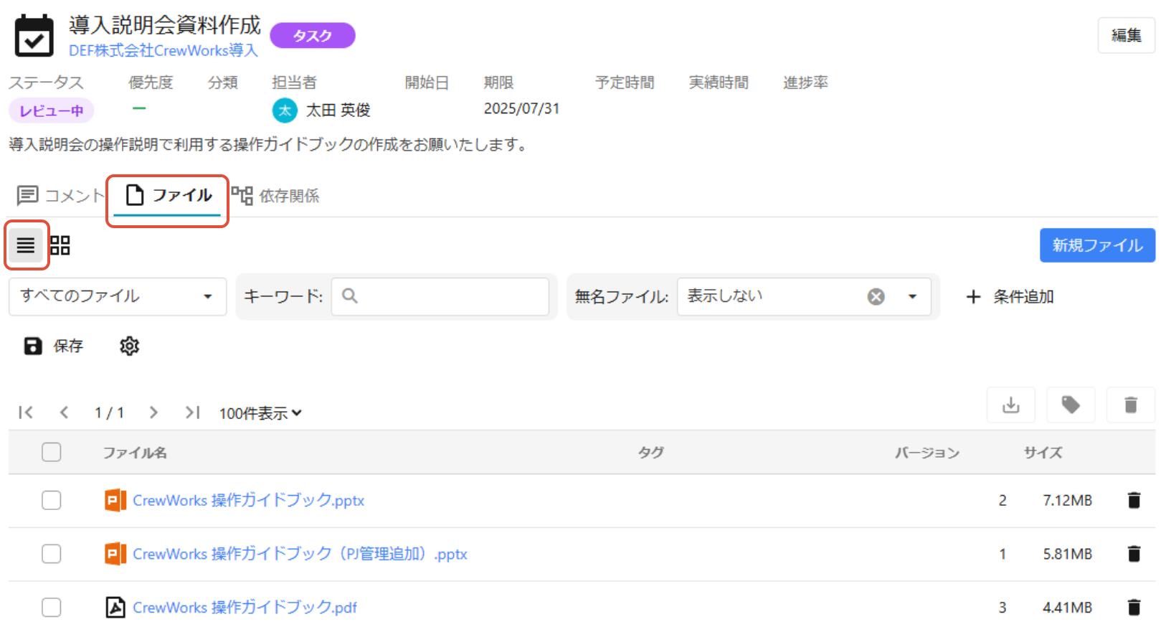Sort by ファイル名 column header
Viewport: 1161px width, 632px height.
click(135, 453)
